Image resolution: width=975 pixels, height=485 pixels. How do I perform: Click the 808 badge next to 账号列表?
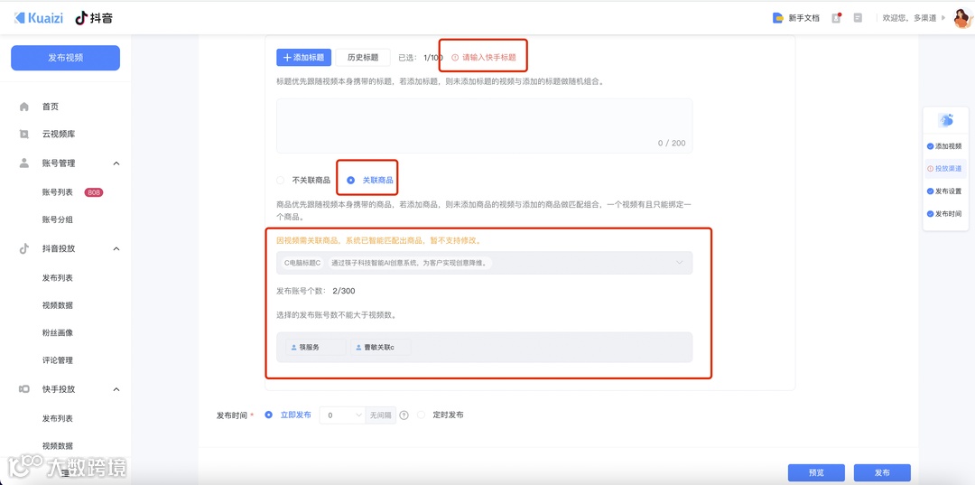click(x=94, y=192)
